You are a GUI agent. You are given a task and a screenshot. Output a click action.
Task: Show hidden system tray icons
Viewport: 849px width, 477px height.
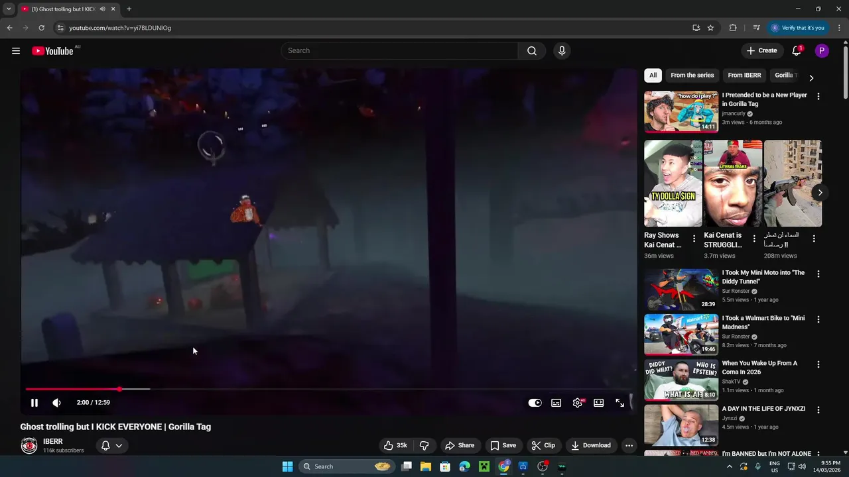tap(730, 466)
